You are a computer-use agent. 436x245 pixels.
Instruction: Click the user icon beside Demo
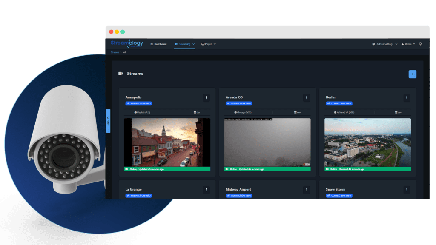[x=402, y=44]
